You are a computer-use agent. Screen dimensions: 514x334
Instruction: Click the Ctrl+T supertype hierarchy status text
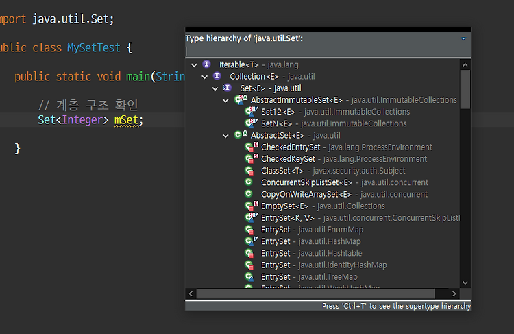(396, 306)
